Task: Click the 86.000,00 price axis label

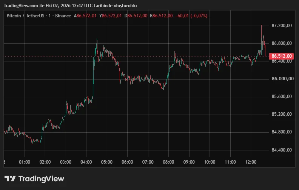Action: [283, 79]
